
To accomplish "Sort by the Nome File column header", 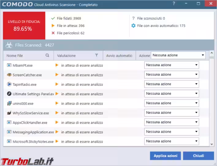I will pyautogui.click(x=29, y=56).
